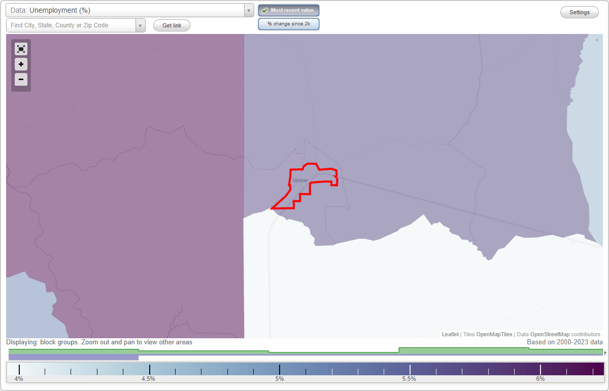The height and width of the screenshot is (391, 609).
Task: Click the Gloster label on the map
Action: [300, 181]
